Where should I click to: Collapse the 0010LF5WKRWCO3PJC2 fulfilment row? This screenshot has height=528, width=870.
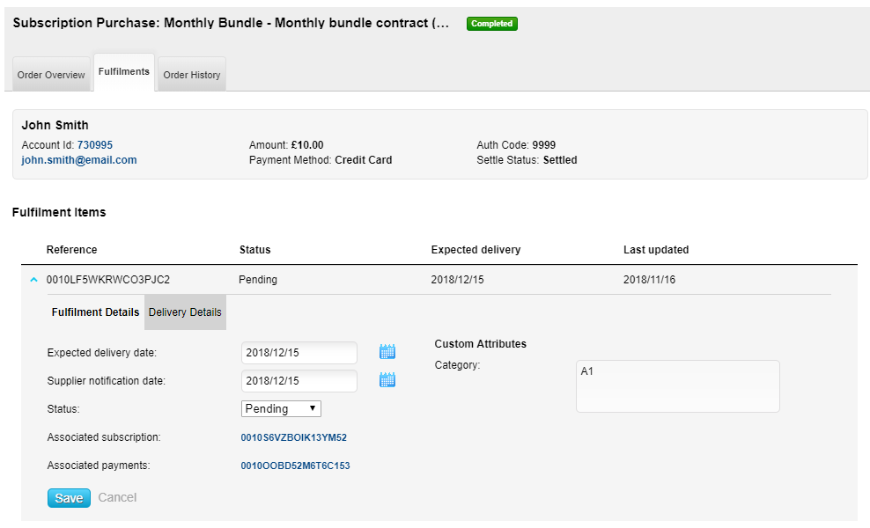[33, 280]
